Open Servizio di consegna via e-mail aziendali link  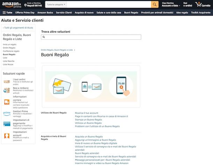pyautogui.click(x=105, y=157)
